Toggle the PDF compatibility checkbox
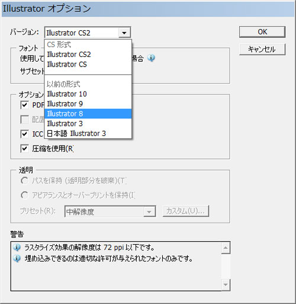Viewport: 296px width, 304px height. pyautogui.click(x=24, y=104)
